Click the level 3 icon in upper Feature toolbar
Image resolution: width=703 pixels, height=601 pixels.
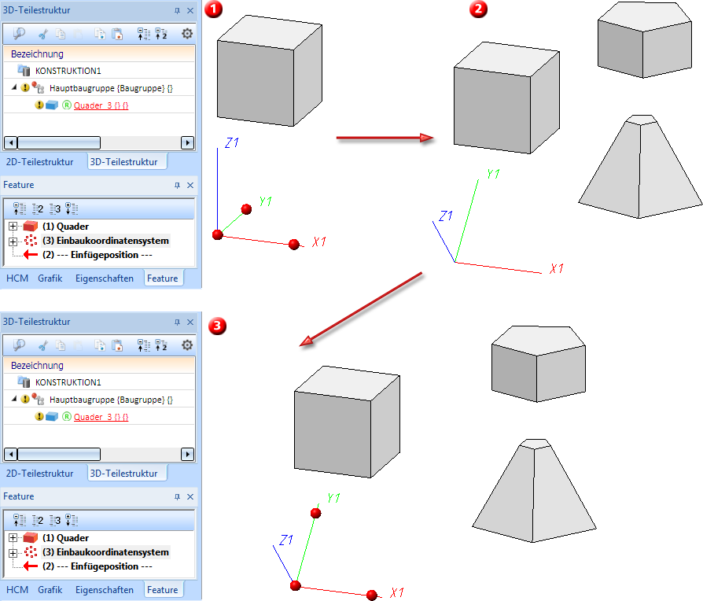tap(55, 208)
